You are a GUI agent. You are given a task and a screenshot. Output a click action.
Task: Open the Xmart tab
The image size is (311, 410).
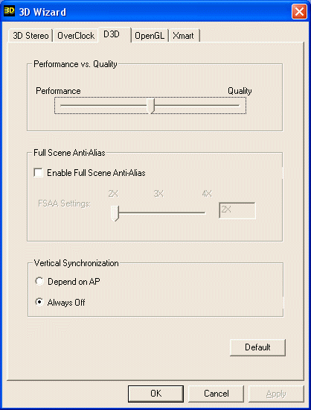[184, 36]
